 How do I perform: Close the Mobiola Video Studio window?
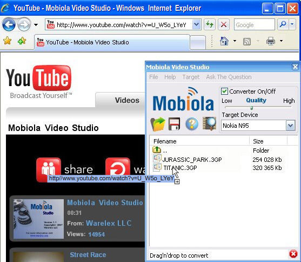[x=295, y=67]
